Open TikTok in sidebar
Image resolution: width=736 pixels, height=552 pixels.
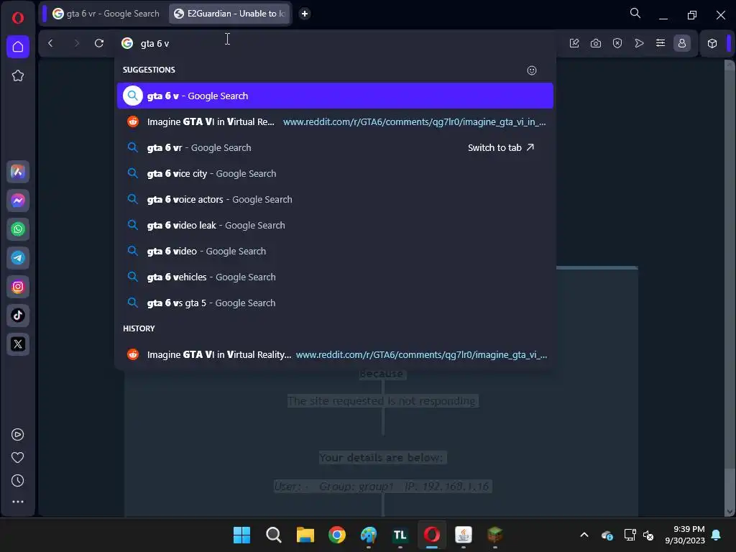tap(18, 315)
